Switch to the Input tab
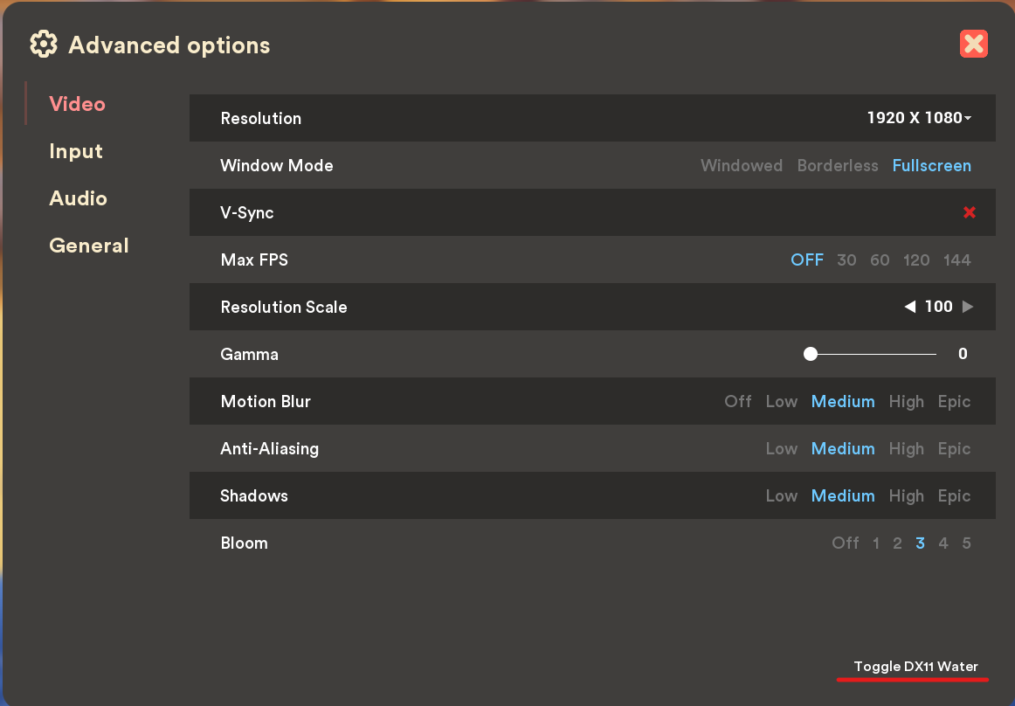The image size is (1015, 706). tap(76, 151)
